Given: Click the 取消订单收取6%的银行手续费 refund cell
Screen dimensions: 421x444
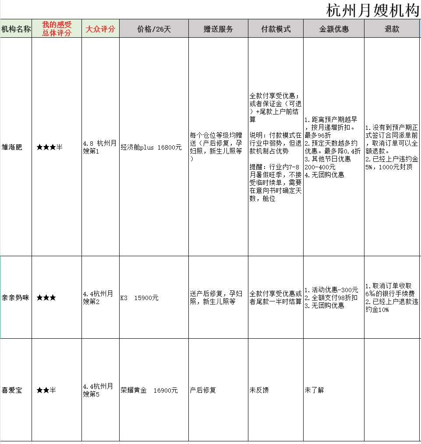Looking at the screenshot, I should click(x=392, y=297).
